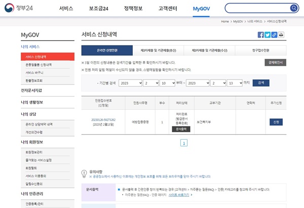Open the 정책정보 top menu
Screen dimensions: 304x208
point(133,8)
